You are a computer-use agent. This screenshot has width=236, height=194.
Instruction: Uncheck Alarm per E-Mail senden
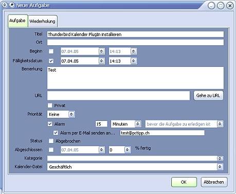(x=56, y=133)
